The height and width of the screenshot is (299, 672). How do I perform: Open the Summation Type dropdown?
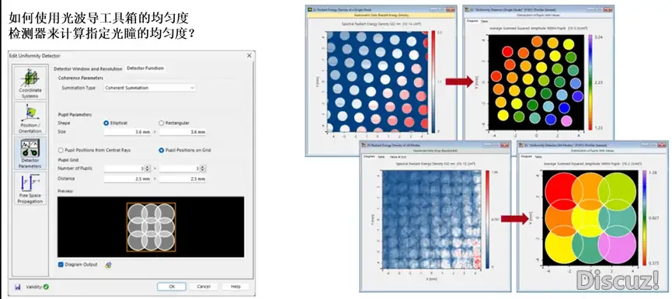150,88
